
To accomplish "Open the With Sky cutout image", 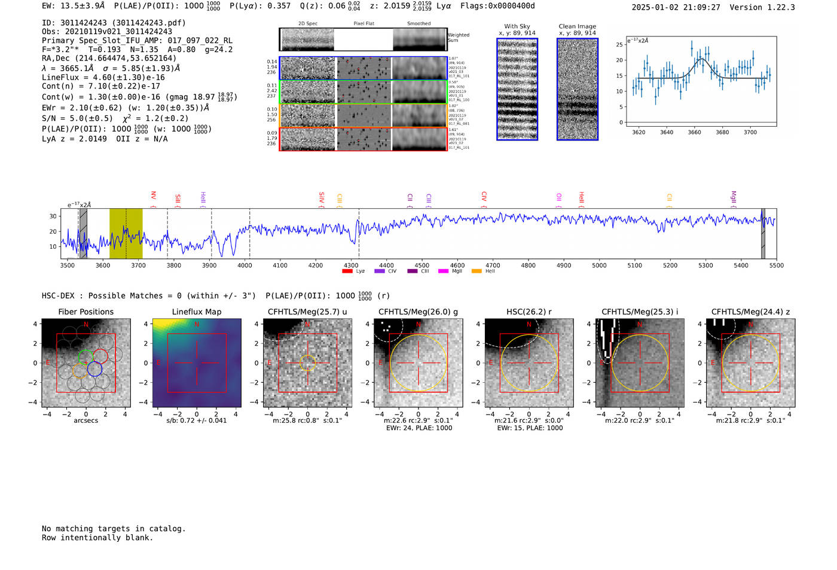I will 517,89.
